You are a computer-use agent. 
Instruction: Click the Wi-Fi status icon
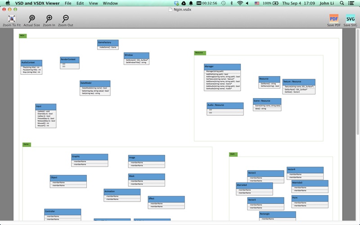coord(240,3)
